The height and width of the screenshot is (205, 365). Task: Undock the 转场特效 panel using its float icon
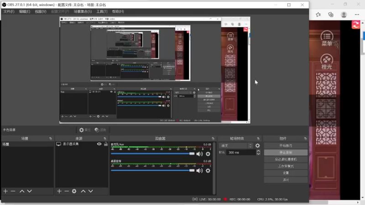click(258, 138)
